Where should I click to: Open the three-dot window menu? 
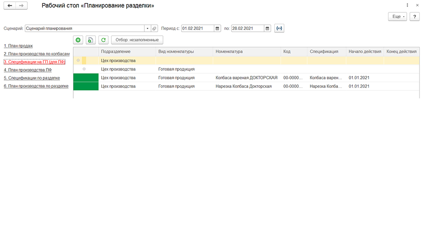[407, 5]
